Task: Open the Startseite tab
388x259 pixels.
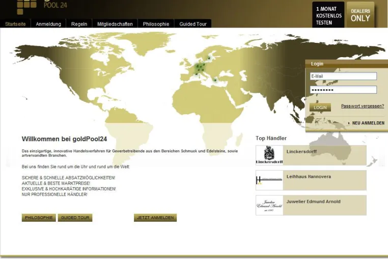Action: pos(15,24)
